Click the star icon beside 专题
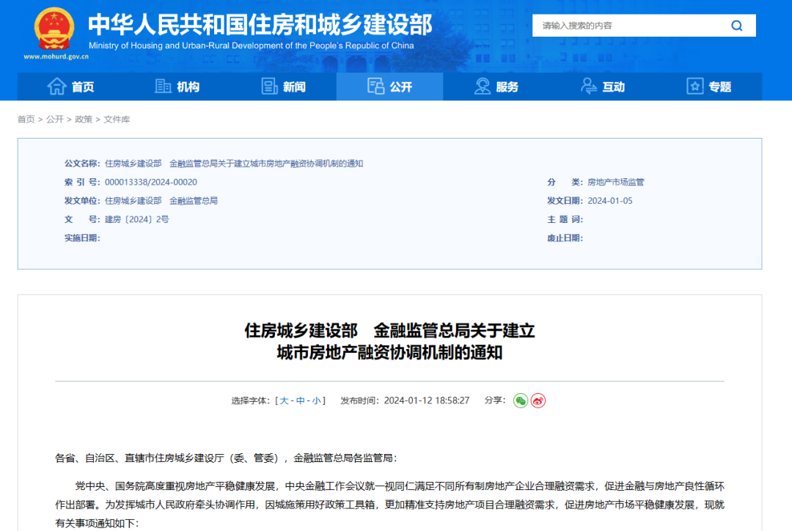The height and width of the screenshot is (531, 792). tap(695, 87)
